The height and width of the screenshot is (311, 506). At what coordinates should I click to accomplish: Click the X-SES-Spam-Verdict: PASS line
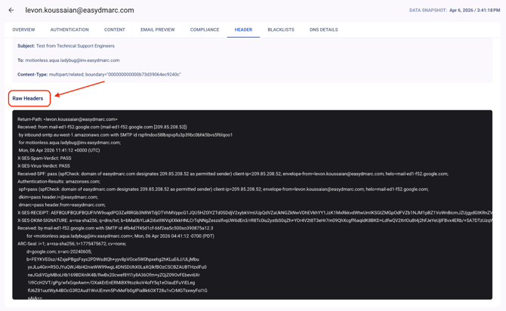click(x=44, y=159)
